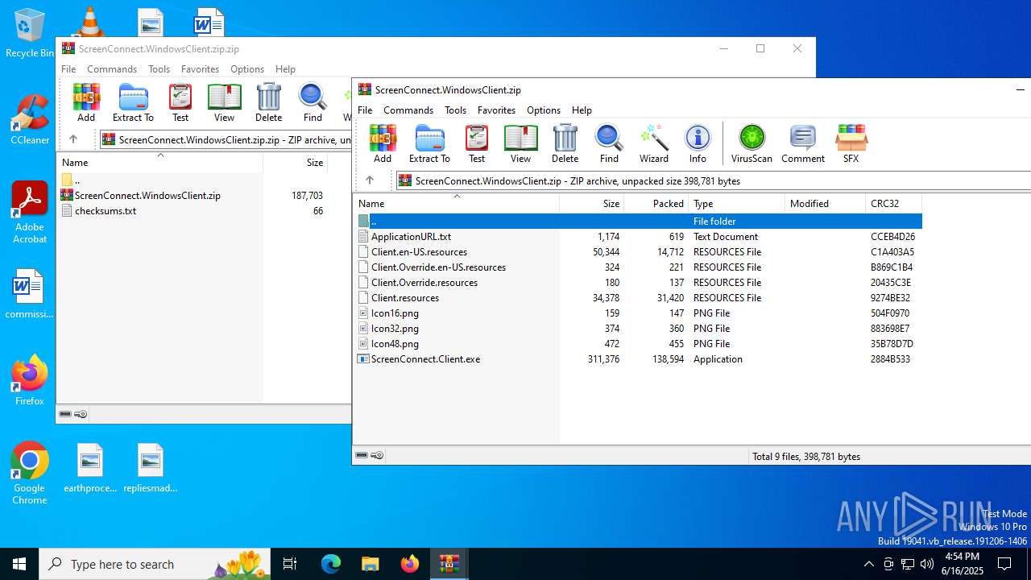Go up one level in front window
Image resolution: width=1031 pixels, height=580 pixels.
tap(370, 180)
